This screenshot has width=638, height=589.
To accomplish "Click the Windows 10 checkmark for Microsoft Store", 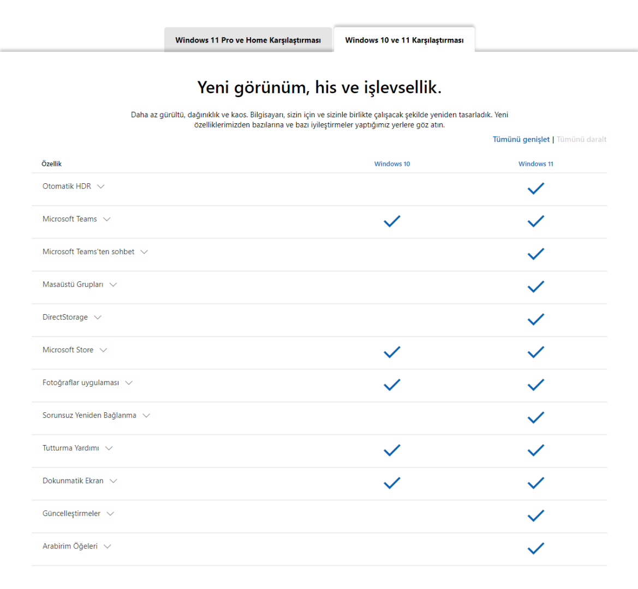I will click(392, 352).
